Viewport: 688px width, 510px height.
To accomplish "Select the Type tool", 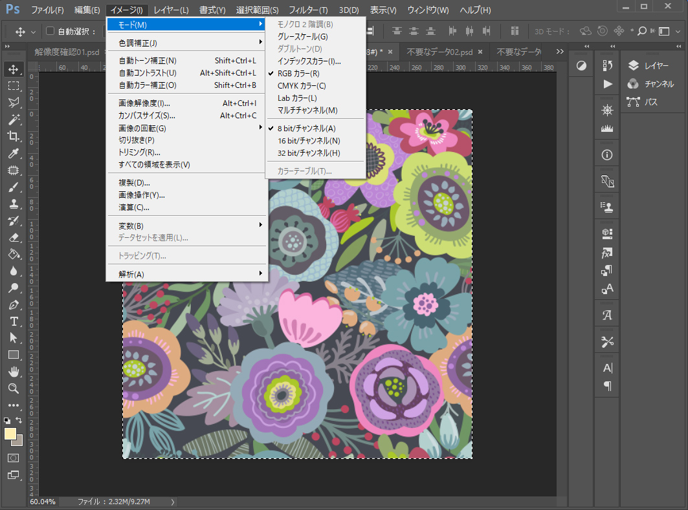I will click(x=14, y=322).
